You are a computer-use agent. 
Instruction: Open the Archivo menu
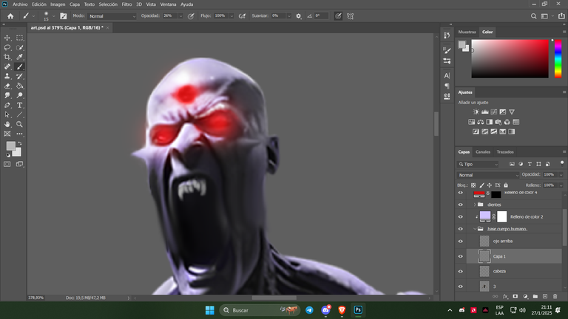point(20,4)
